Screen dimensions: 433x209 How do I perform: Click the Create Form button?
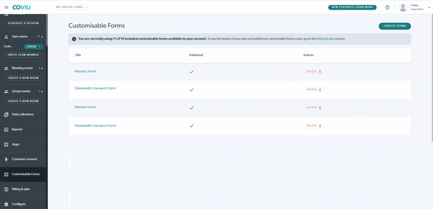click(394, 26)
